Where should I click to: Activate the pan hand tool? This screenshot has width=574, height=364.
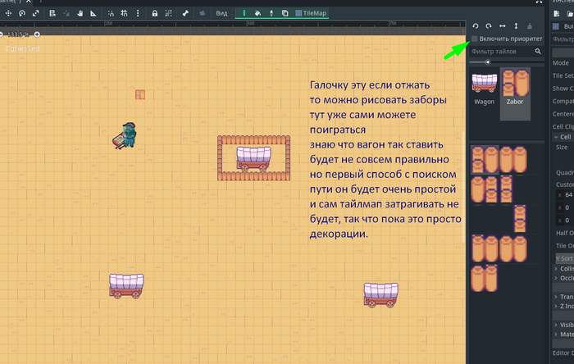click(x=80, y=13)
